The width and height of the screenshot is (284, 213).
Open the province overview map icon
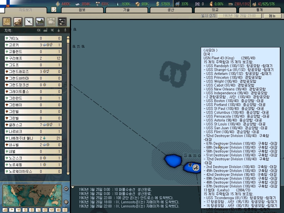click(x=7, y=22)
